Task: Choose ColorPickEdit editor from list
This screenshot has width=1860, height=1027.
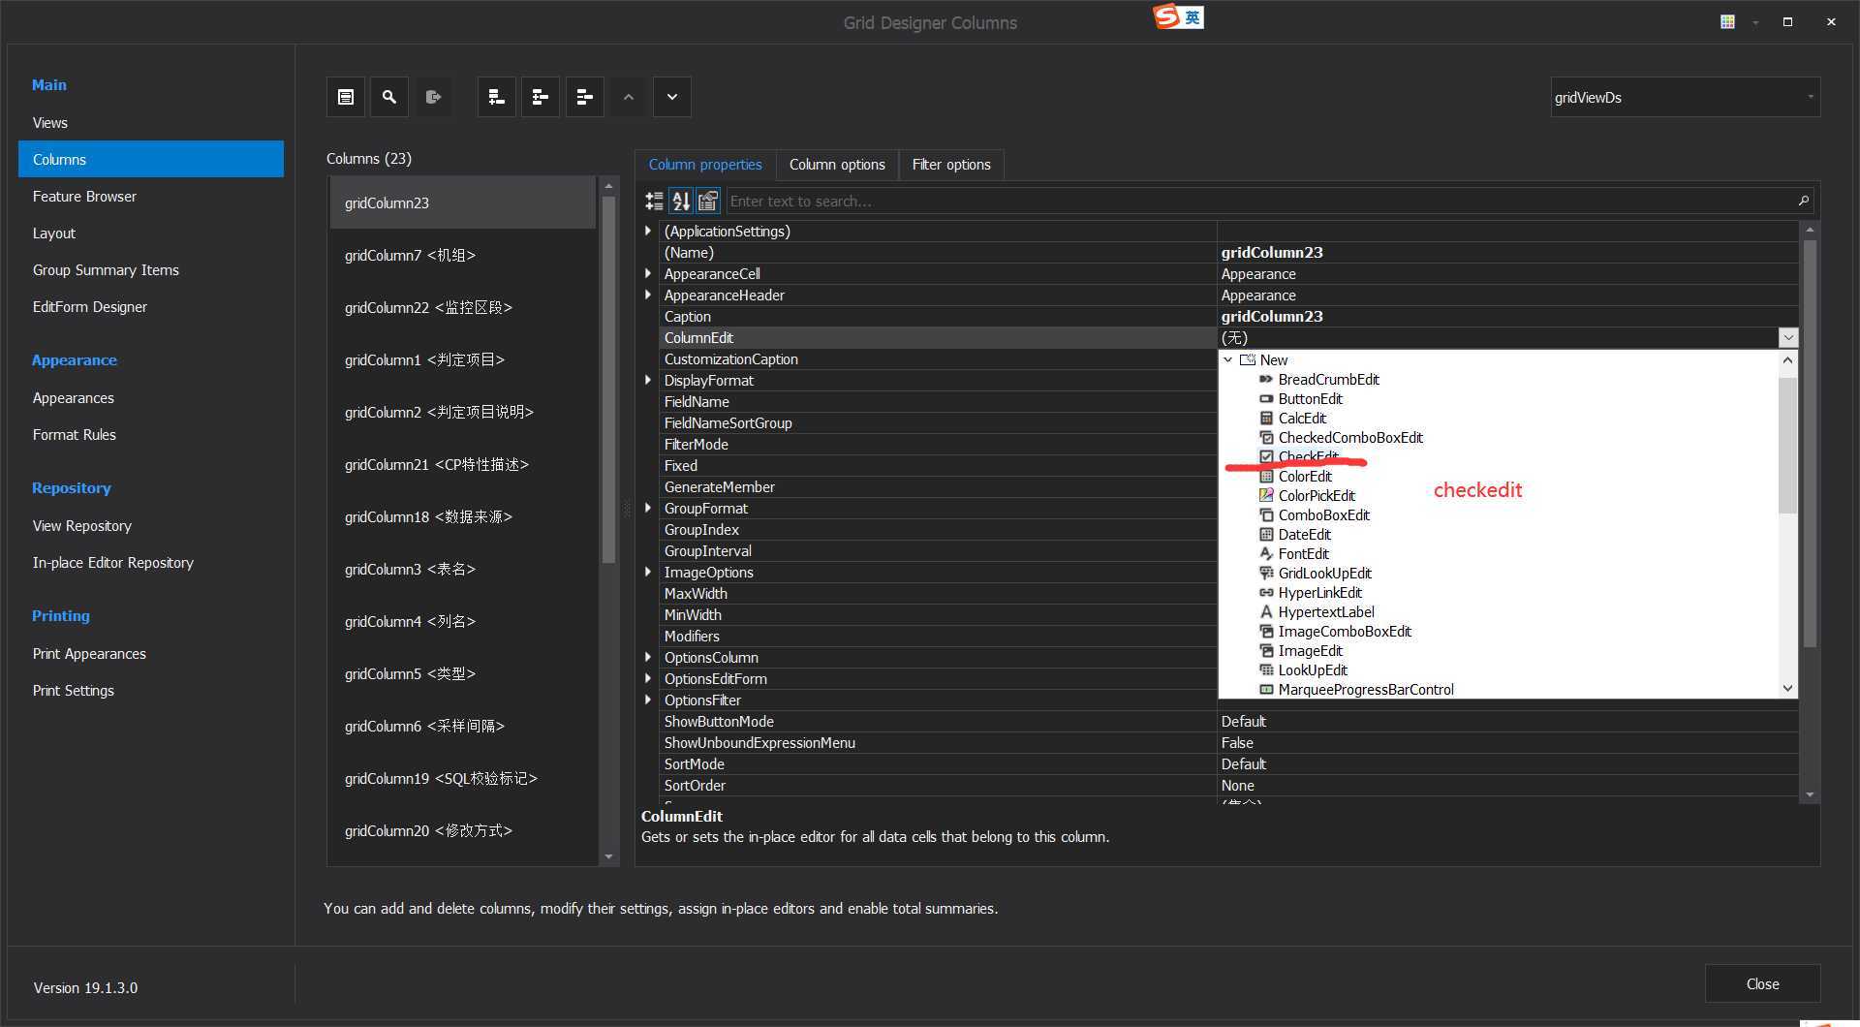Action: 1317,496
